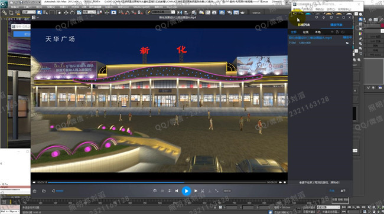Expand the named selection sets dropdown

163,12
